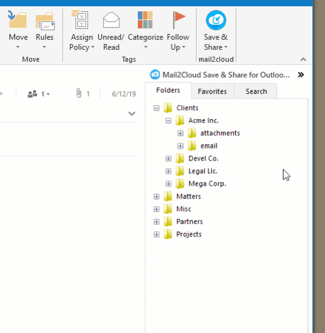
Task: Open the recipients people icon dropdown
Action: (x=38, y=94)
